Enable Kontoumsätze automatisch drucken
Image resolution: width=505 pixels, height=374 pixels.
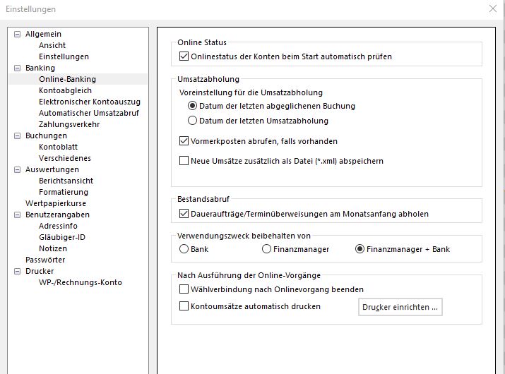184,306
